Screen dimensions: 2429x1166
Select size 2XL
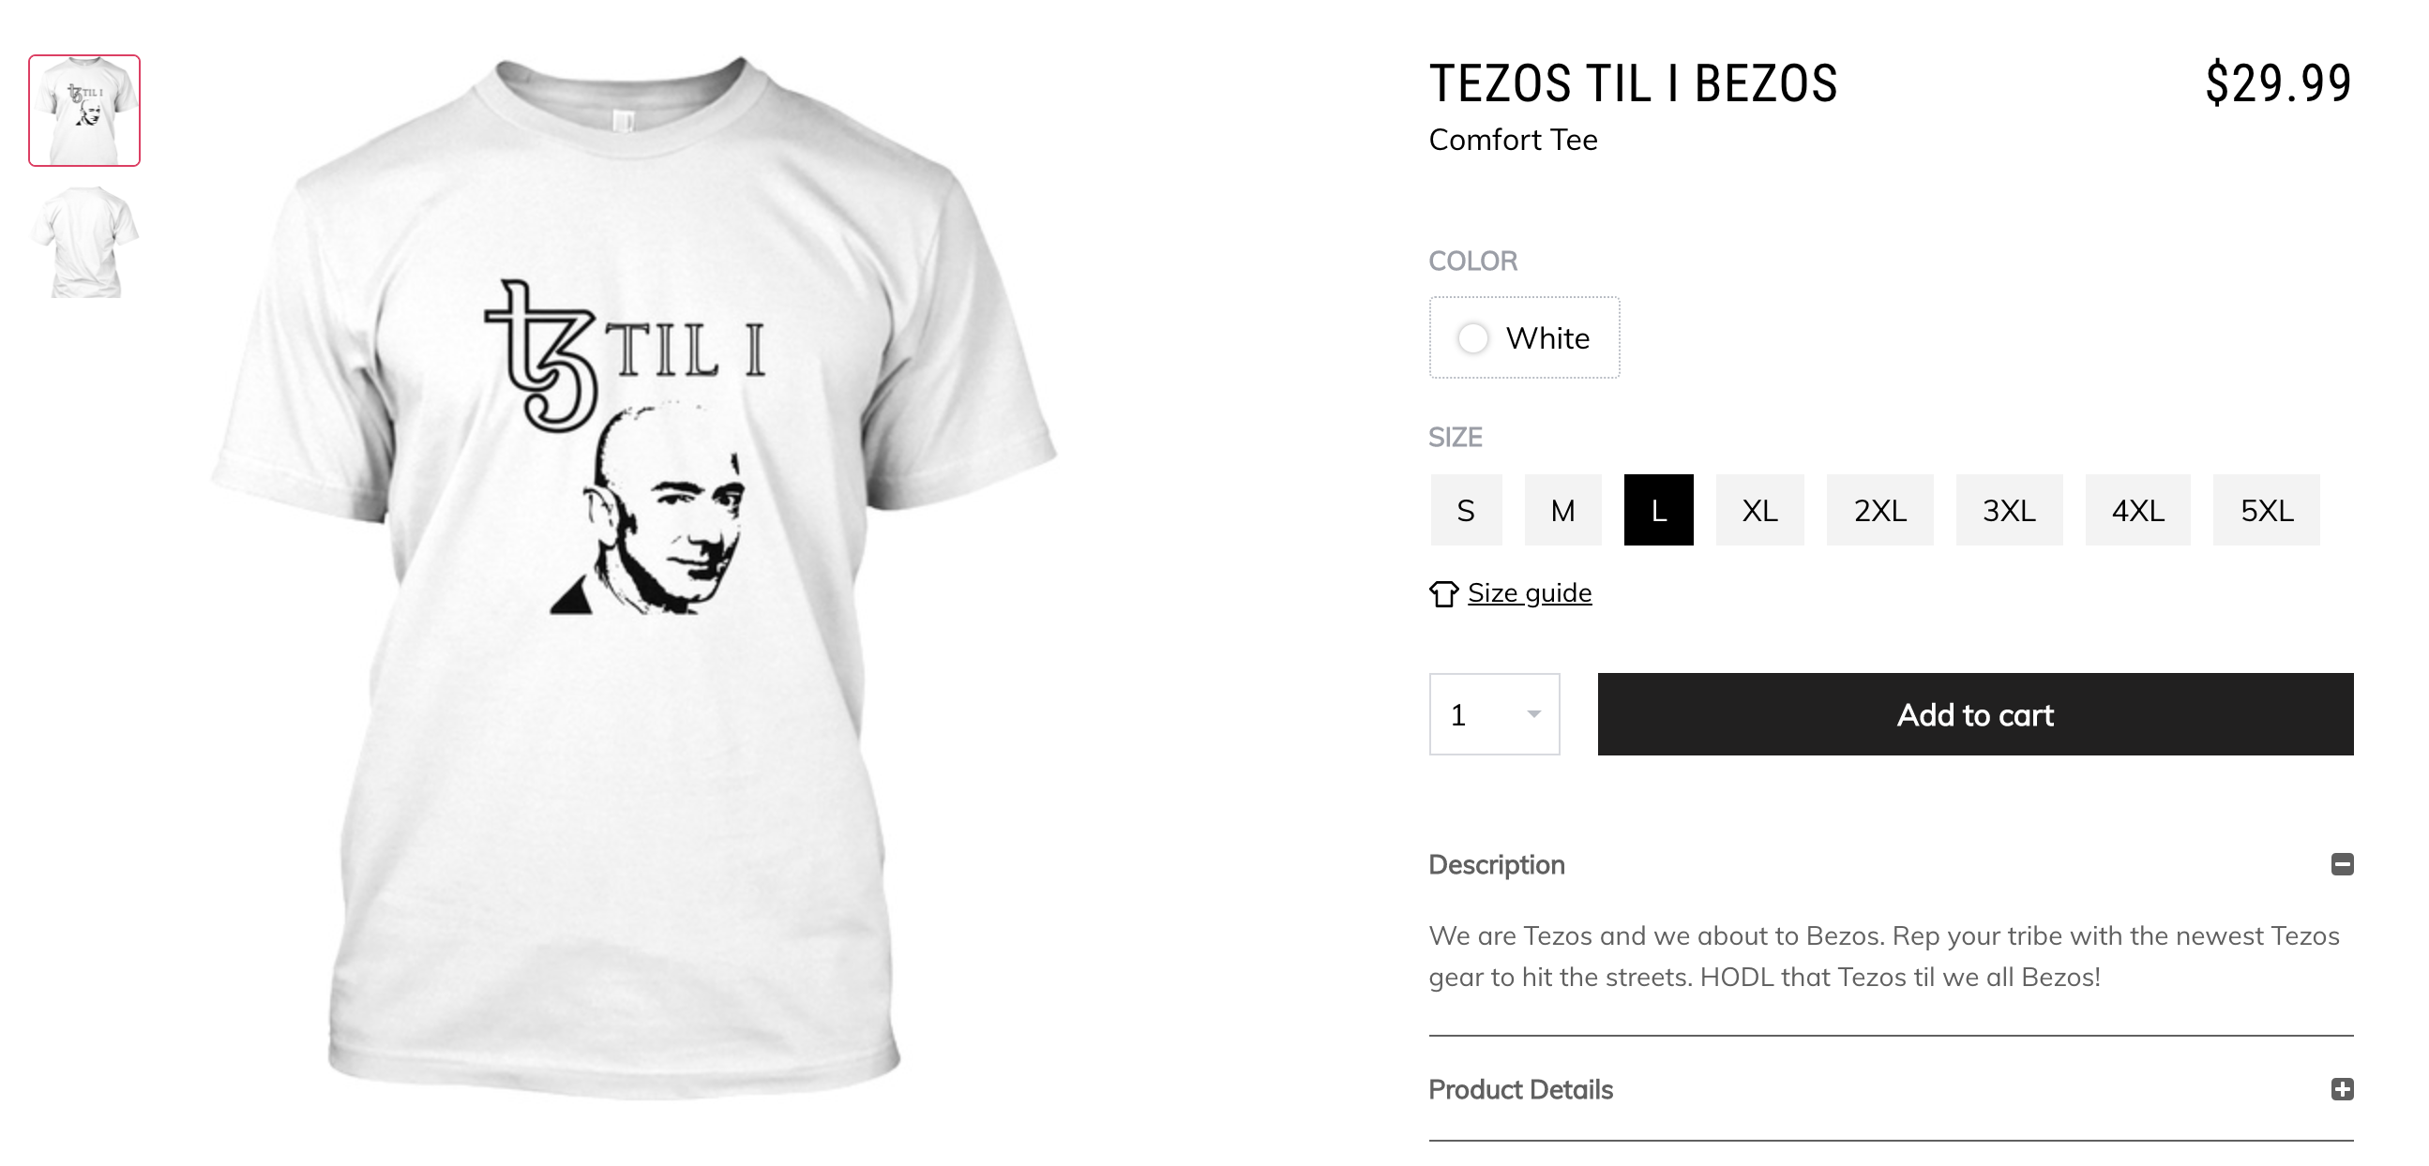tap(1880, 510)
